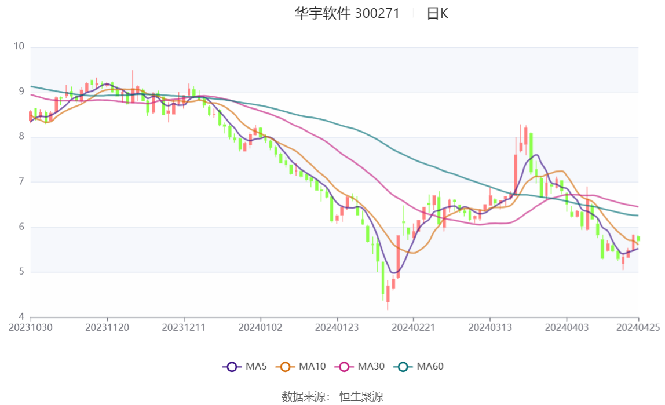Click the 20240221 date on the x-axis
Image resolution: width=665 pixels, height=405 pixels.
[x=413, y=327]
